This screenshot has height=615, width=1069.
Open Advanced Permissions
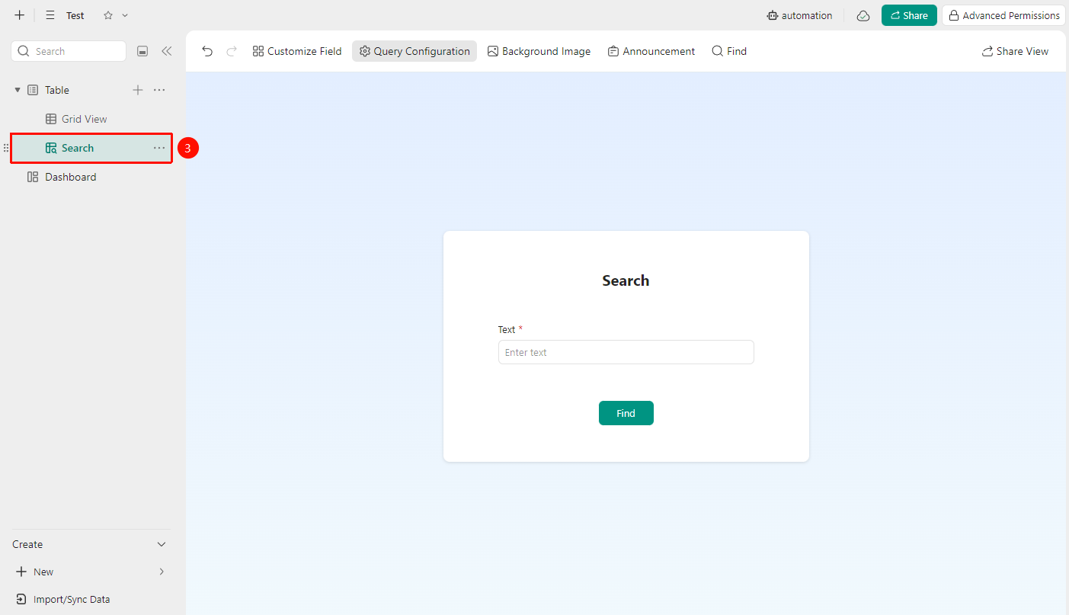pyautogui.click(x=1003, y=15)
